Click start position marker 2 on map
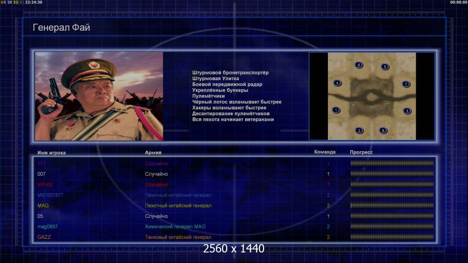The image size is (468, 263). pyautogui.click(x=360, y=131)
